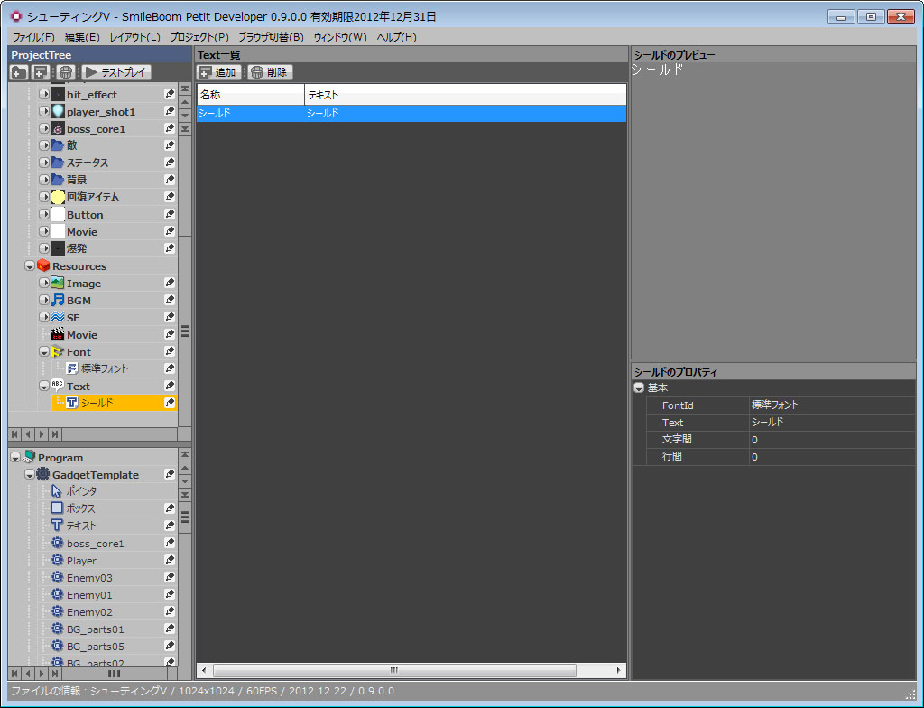Screen dimensions: 924x708
Task: Collapse the 基本 property group
Action: pos(639,387)
